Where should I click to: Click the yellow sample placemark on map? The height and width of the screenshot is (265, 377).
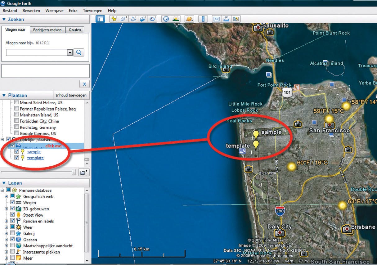(255, 135)
